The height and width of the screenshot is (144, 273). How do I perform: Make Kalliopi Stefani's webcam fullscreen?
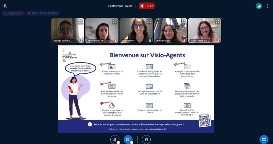tap(81, 22)
